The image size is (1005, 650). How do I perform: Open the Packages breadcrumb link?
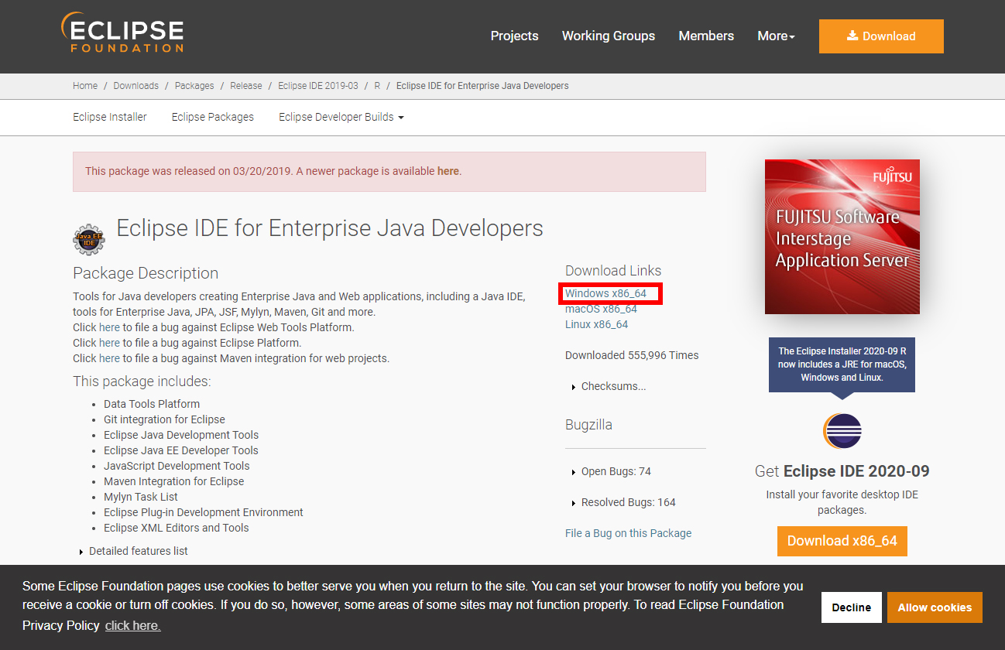(194, 86)
